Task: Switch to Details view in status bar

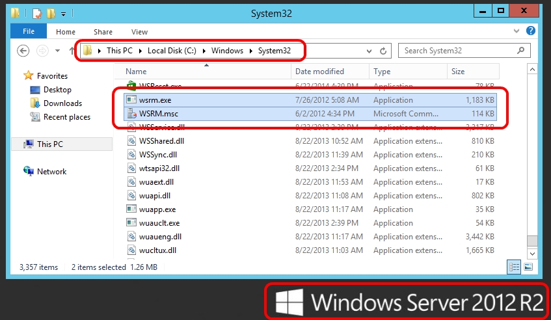Action: (514, 267)
